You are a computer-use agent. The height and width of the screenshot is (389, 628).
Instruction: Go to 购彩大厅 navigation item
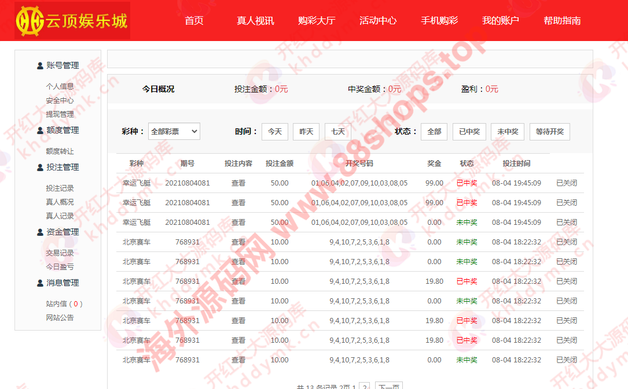pyautogui.click(x=317, y=21)
